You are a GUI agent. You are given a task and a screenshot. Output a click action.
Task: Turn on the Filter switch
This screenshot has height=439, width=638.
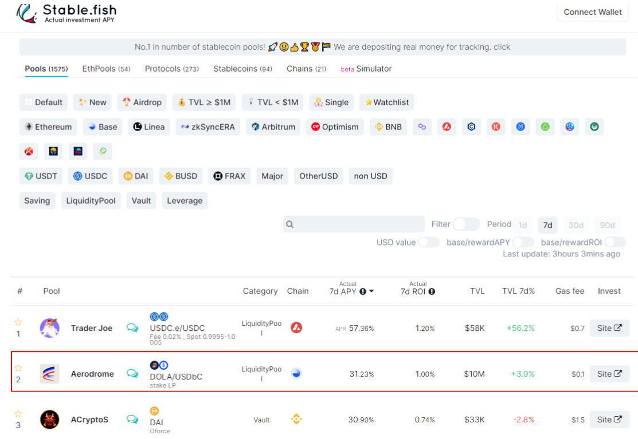pos(466,225)
